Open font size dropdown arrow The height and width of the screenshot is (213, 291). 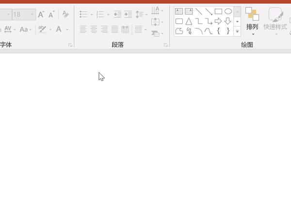[32, 14]
